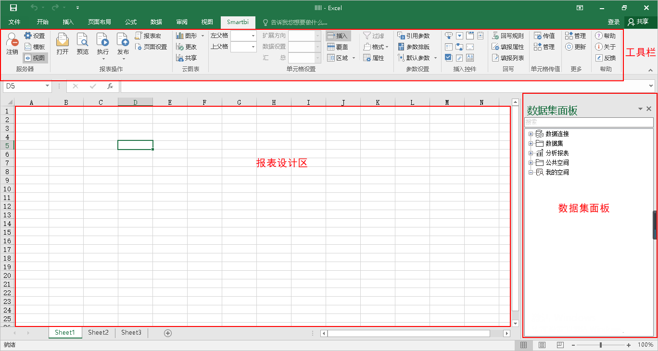Open the 帮助 help button

[x=606, y=36]
